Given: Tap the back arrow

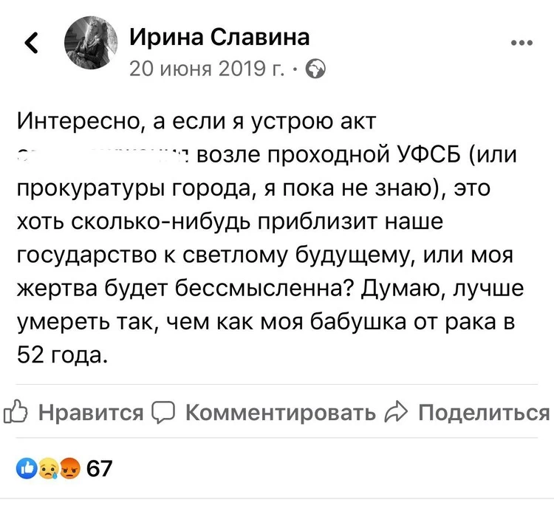Looking at the screenshot, I should tap(31, 46).
